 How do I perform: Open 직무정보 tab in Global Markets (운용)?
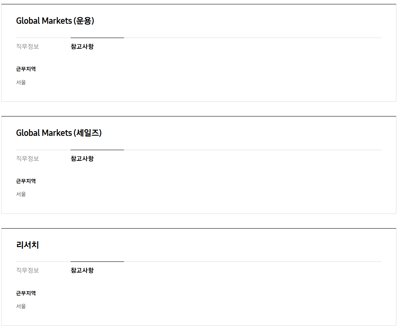pyautogui.click(x=27, y=46)
